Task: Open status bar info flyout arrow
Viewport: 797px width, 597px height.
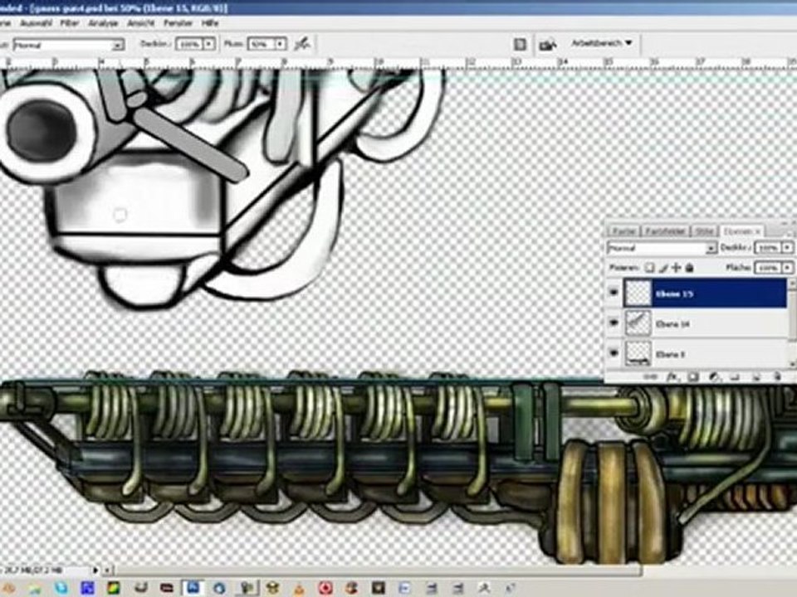Action: [95, 570]
